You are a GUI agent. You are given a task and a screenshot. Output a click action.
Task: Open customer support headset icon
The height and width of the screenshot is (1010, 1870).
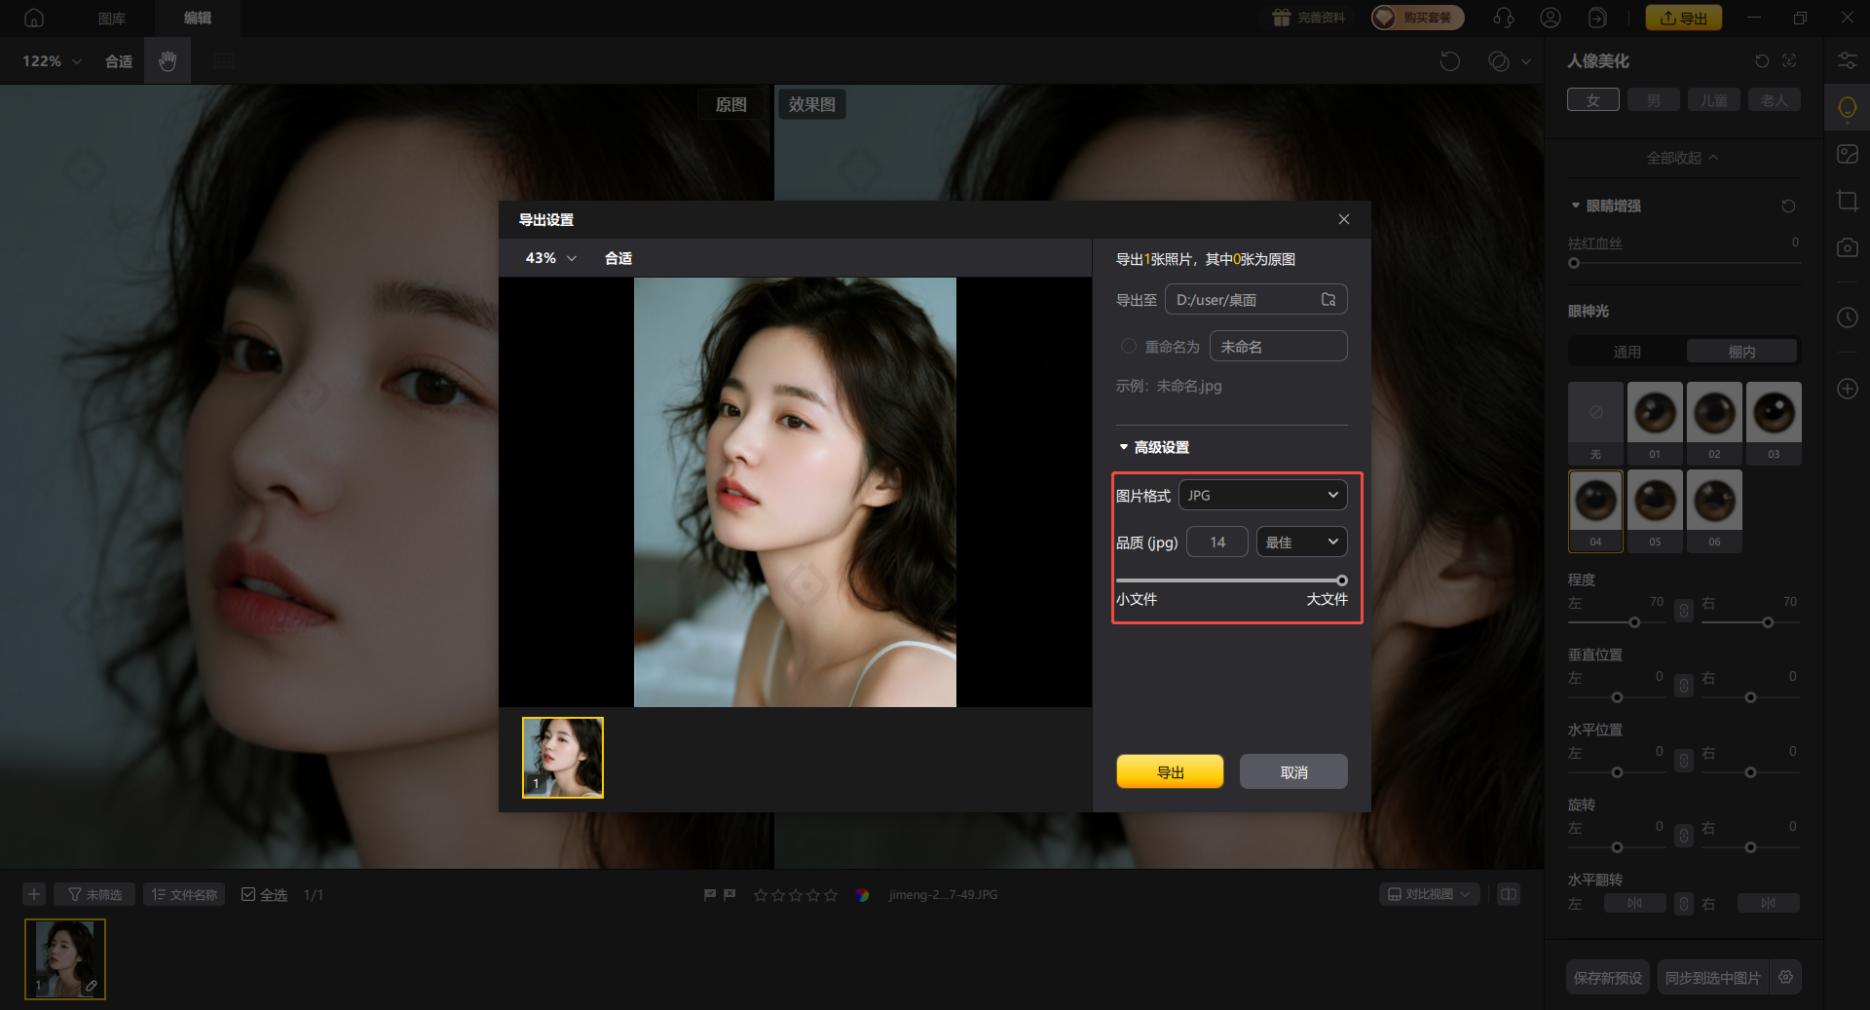[x=1503, y=18]
